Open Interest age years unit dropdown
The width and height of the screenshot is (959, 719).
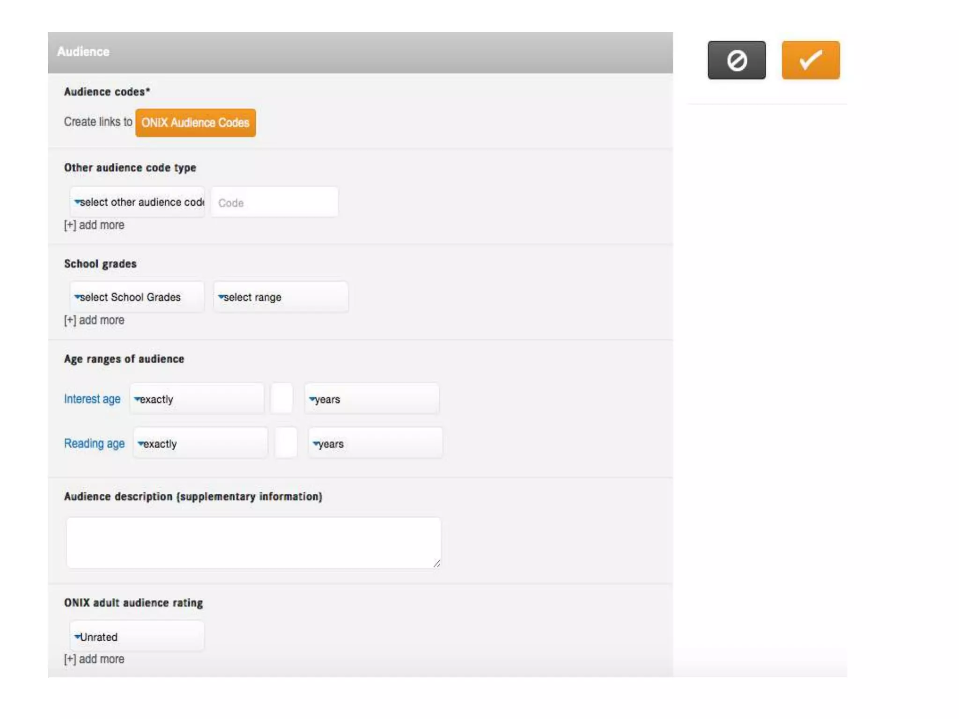pyautogui.click(x=372, y=399)
